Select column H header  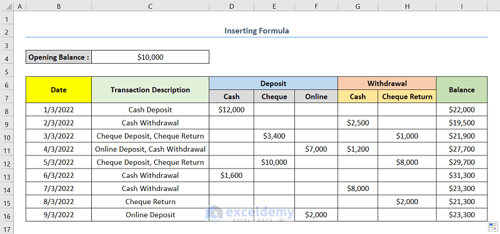(407, 6)
